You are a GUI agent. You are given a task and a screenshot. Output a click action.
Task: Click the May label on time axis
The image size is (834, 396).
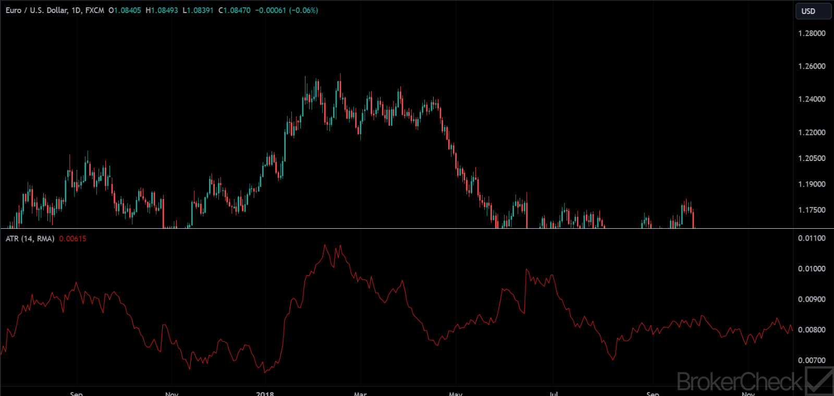click(456, 393)
